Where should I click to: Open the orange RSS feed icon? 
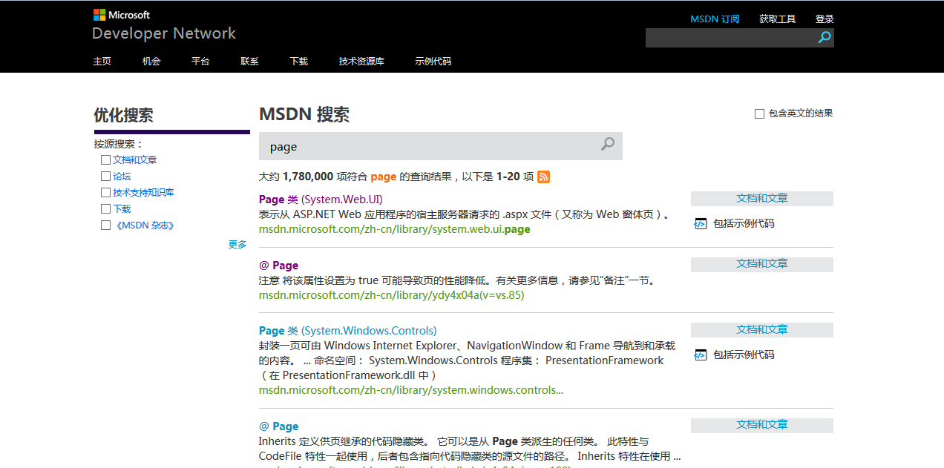544,177
